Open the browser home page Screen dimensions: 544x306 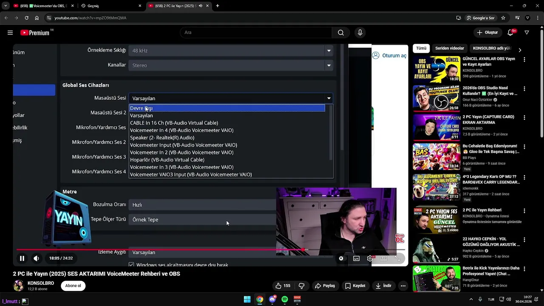tap(37, 18)
